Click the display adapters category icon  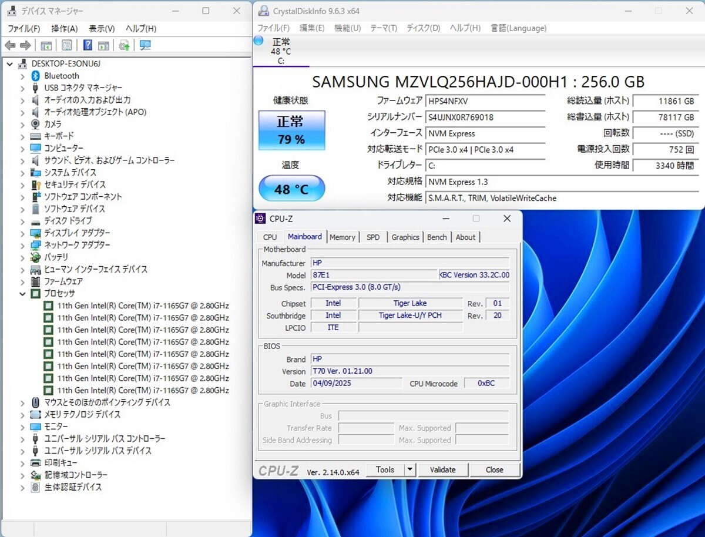tap(35, 233)
